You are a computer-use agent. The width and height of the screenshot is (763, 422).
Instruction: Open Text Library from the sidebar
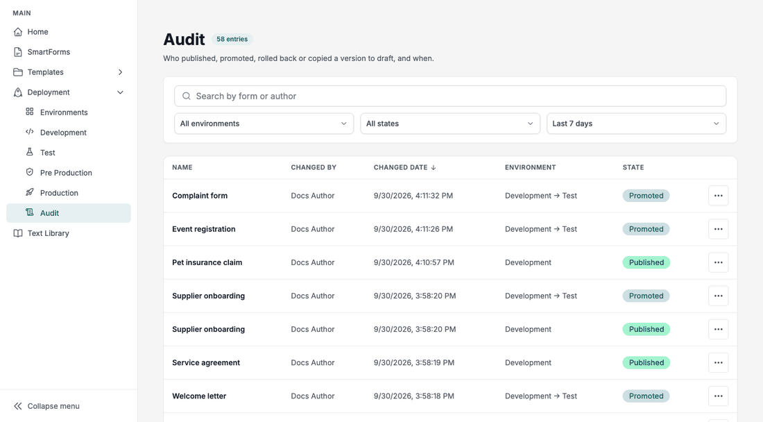pyautogui.click(x=69, y=233)
